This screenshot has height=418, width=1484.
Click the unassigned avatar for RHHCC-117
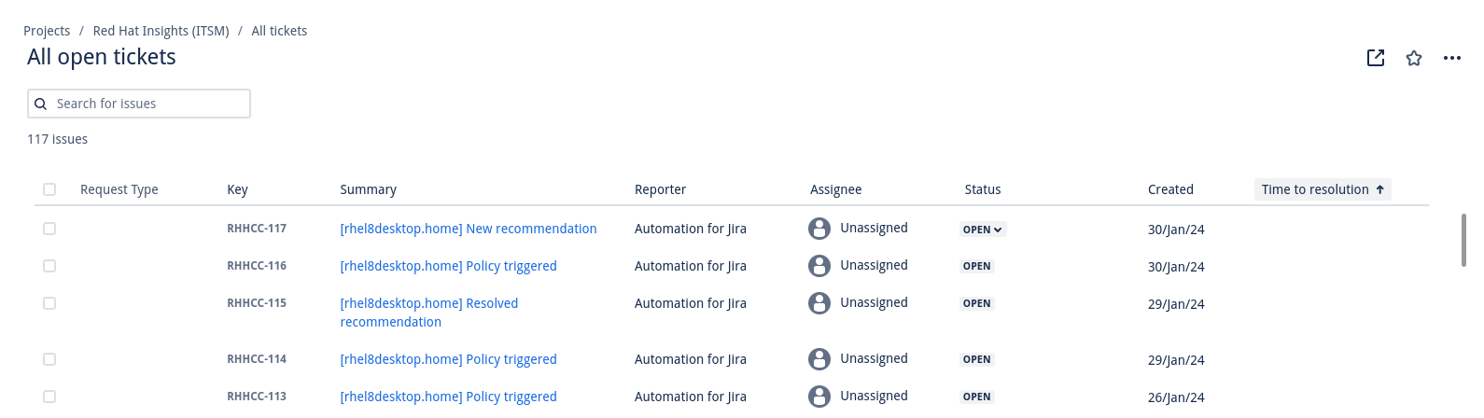[x=819, y=229]
